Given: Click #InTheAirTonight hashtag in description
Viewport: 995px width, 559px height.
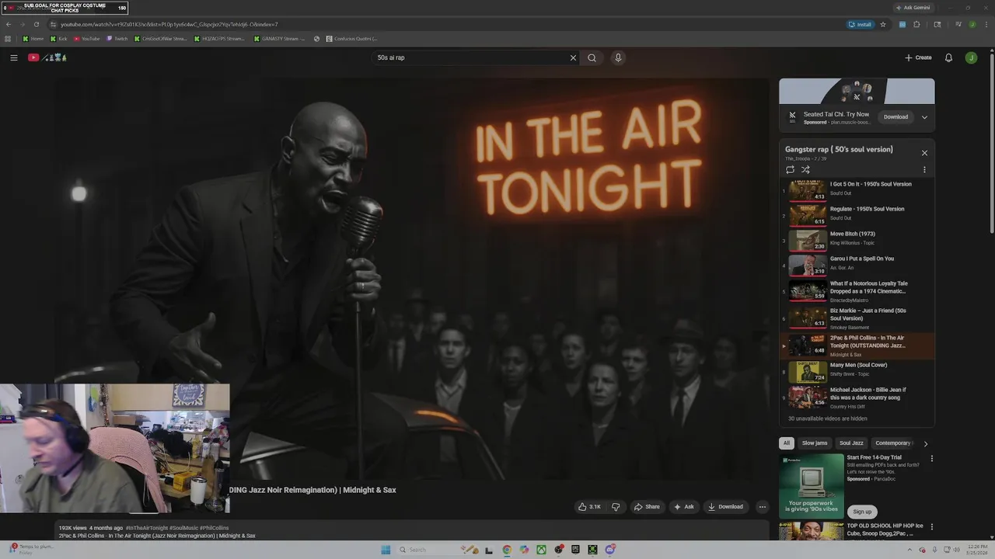Looking at the screenshot, I should click(147, 528).
